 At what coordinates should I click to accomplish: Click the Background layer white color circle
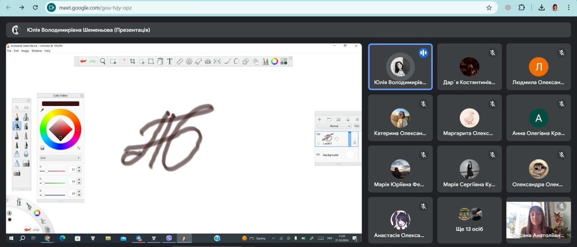(350, 155)
